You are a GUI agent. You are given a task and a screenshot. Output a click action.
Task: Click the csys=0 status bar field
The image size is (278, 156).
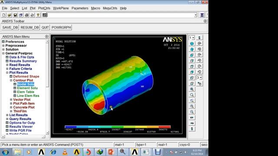(189, 145)
